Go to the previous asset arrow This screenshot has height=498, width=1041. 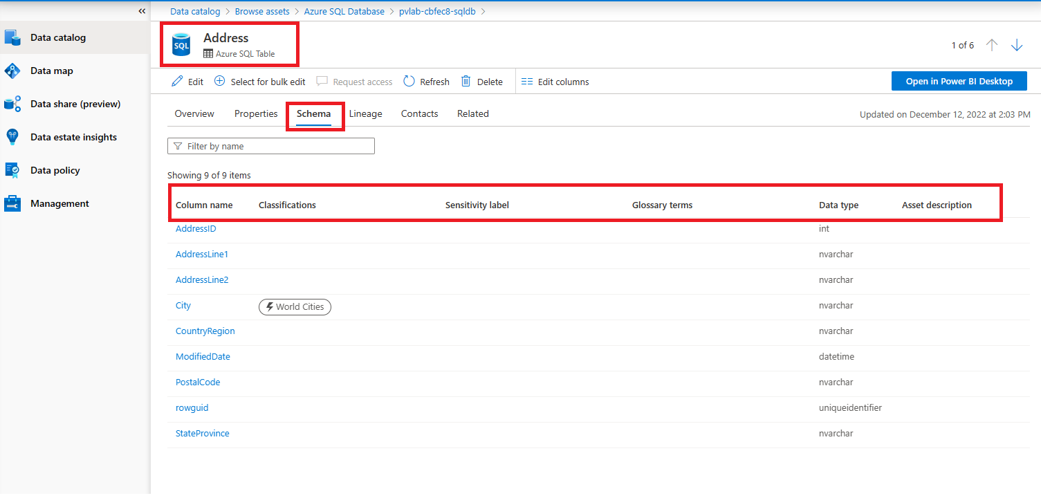click(x=992, y=45)
